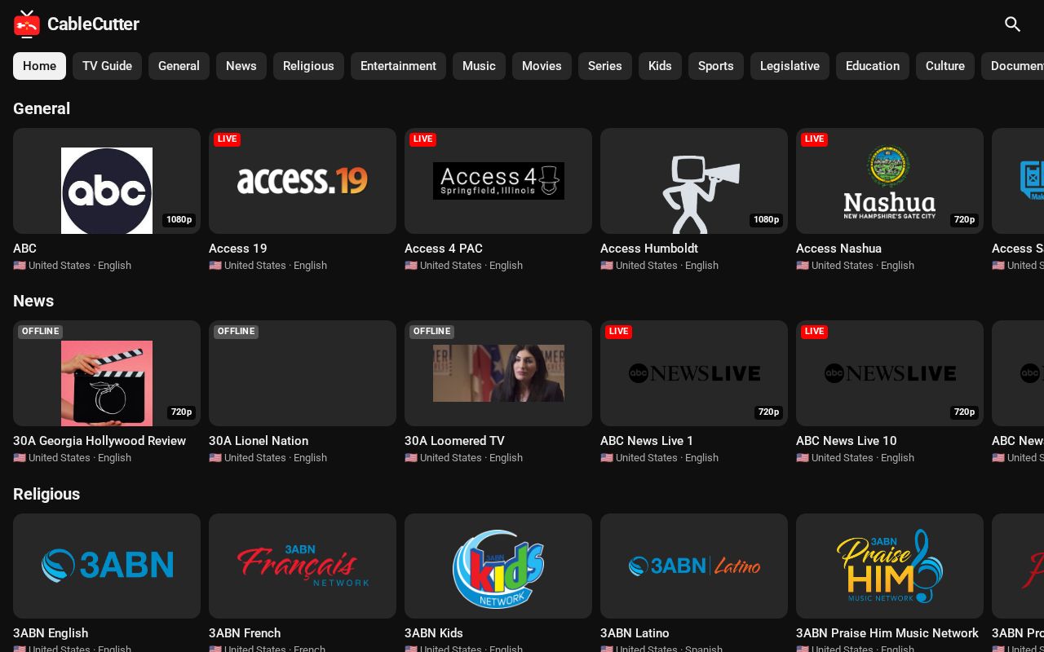Click the 3ABN Kids title text
The image size is (1044, 652).
click(434, 633)
